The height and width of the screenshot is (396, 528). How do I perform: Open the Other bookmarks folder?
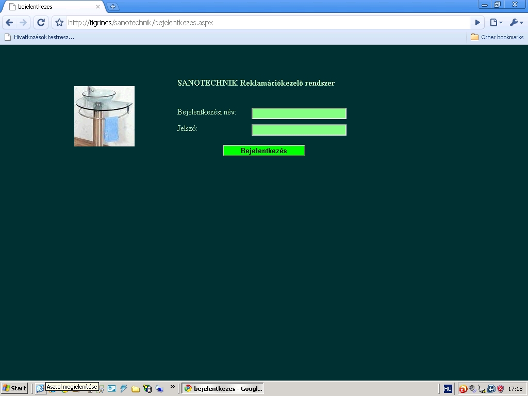click(497, 37)
